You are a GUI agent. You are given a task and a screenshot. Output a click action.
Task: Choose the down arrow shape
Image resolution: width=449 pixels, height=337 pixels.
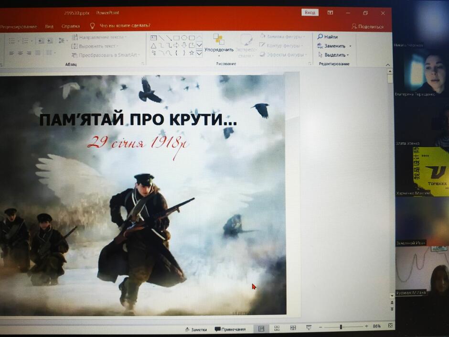click(x=184, y=45)
